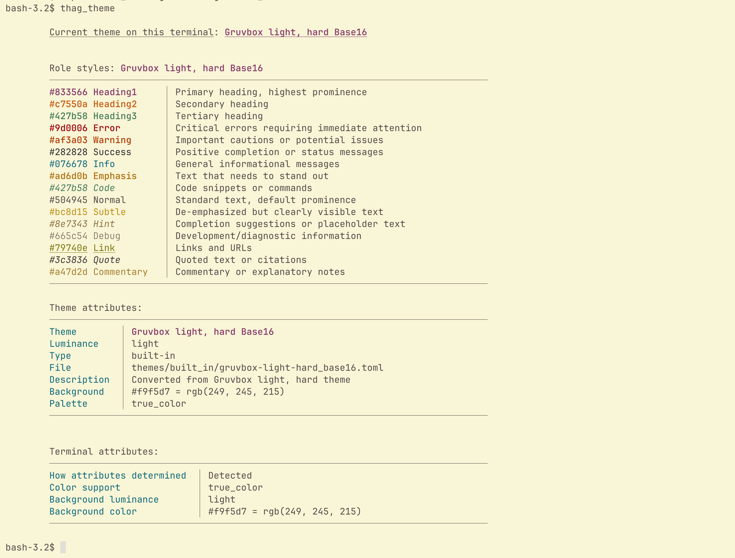
Task: Click the #833566 Heading1 color code
Action: click(x=68, y=92)
